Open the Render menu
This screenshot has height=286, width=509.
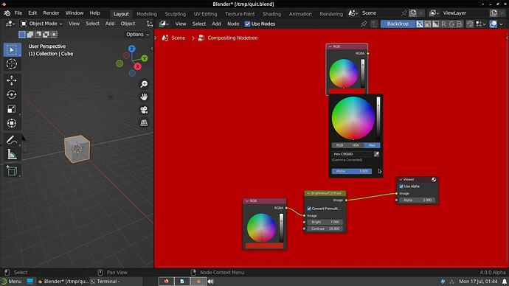click(52, 13)
